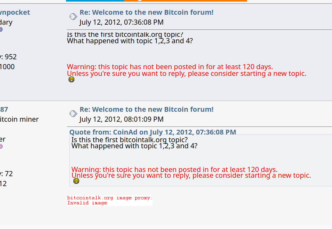This screenshot has height=229, width=332.
Task: Click the blue segment of the top bar
Action: 95,1
